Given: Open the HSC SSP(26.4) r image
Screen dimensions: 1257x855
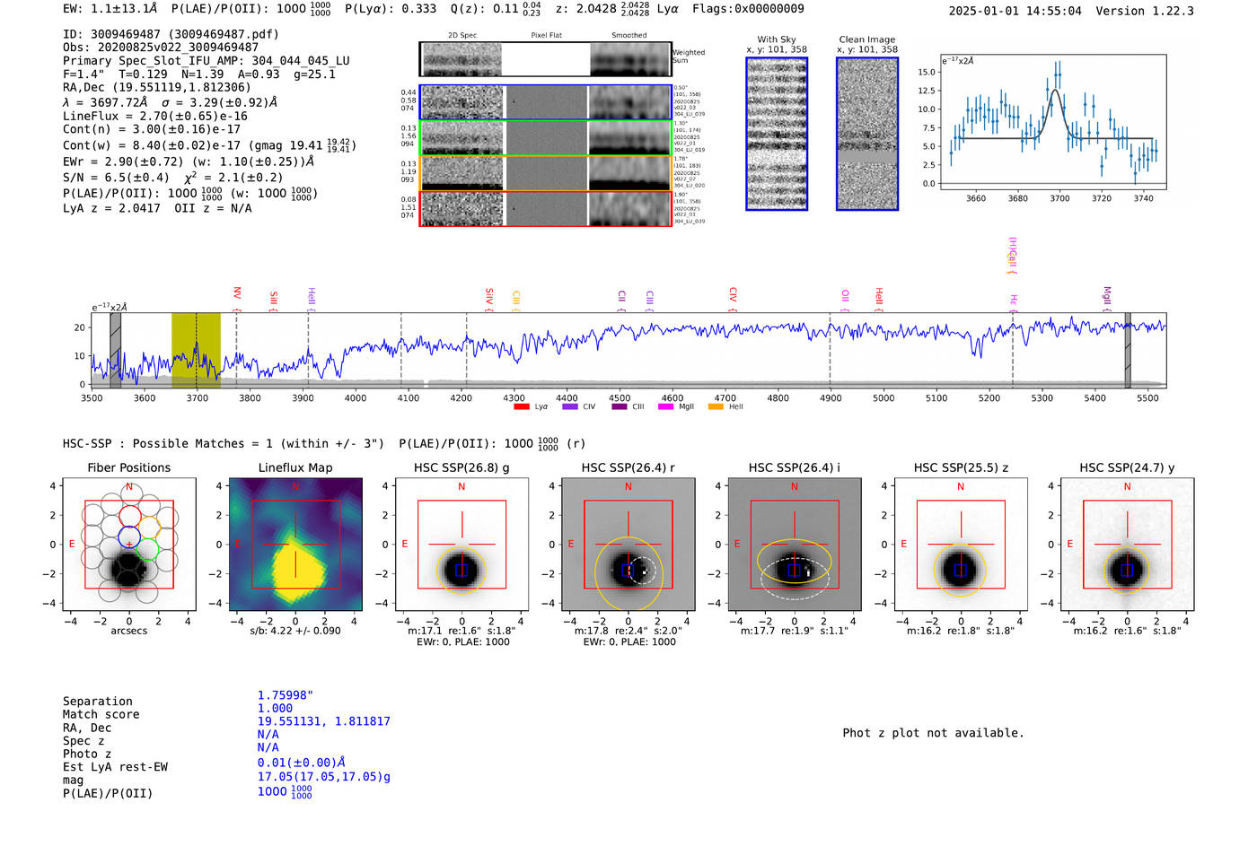Looking at the screenshot, I should click(628, 545).
